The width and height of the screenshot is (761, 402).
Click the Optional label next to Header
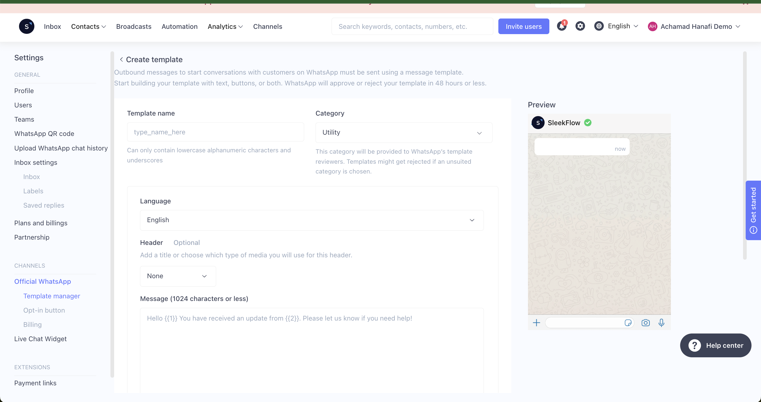point(186,242)
